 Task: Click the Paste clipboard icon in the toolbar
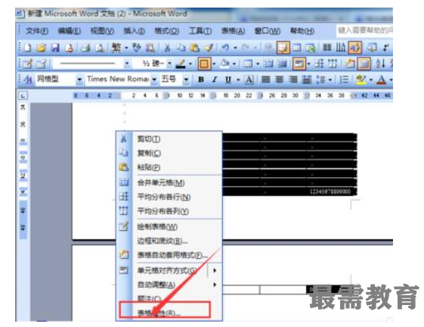click(x=194, y=48)
